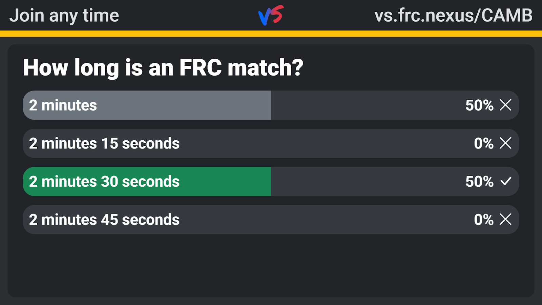
Task: Click the X icon beside 2 minutes 45 seconds
Action: coord(505,219)
